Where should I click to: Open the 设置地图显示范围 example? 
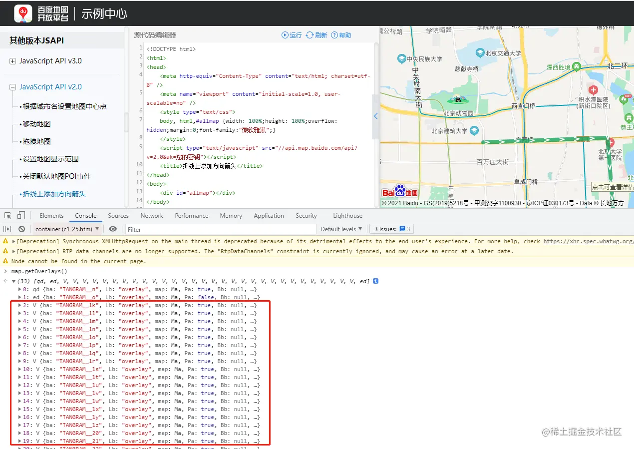tap(50, 159)
